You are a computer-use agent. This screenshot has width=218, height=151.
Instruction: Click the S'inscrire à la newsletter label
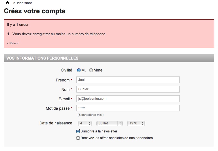99,131
